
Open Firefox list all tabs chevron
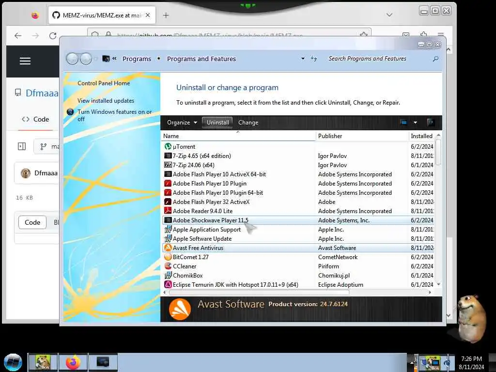[x=389, y=15]
